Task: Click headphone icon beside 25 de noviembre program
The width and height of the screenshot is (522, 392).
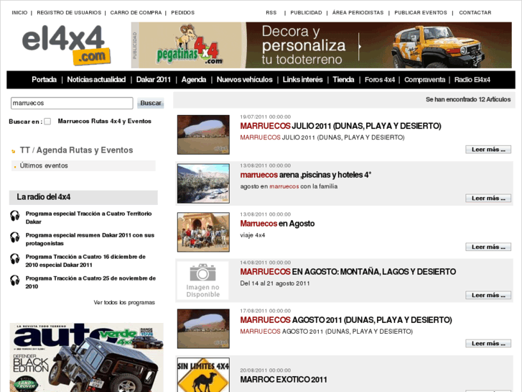Action: [14, 281]
